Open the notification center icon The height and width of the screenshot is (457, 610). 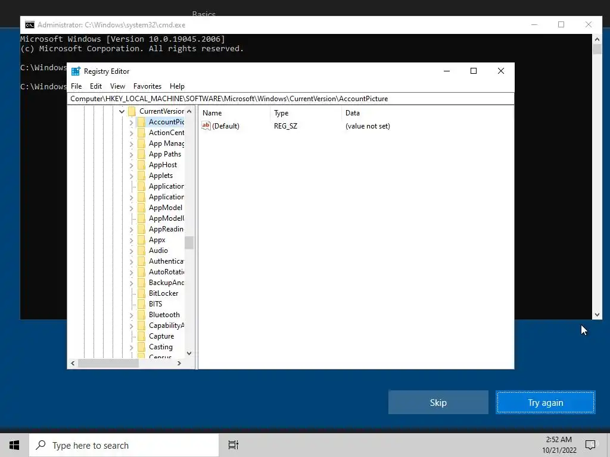click(x=590, y=445)
